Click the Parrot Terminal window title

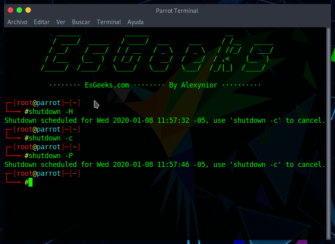point(177,11)
